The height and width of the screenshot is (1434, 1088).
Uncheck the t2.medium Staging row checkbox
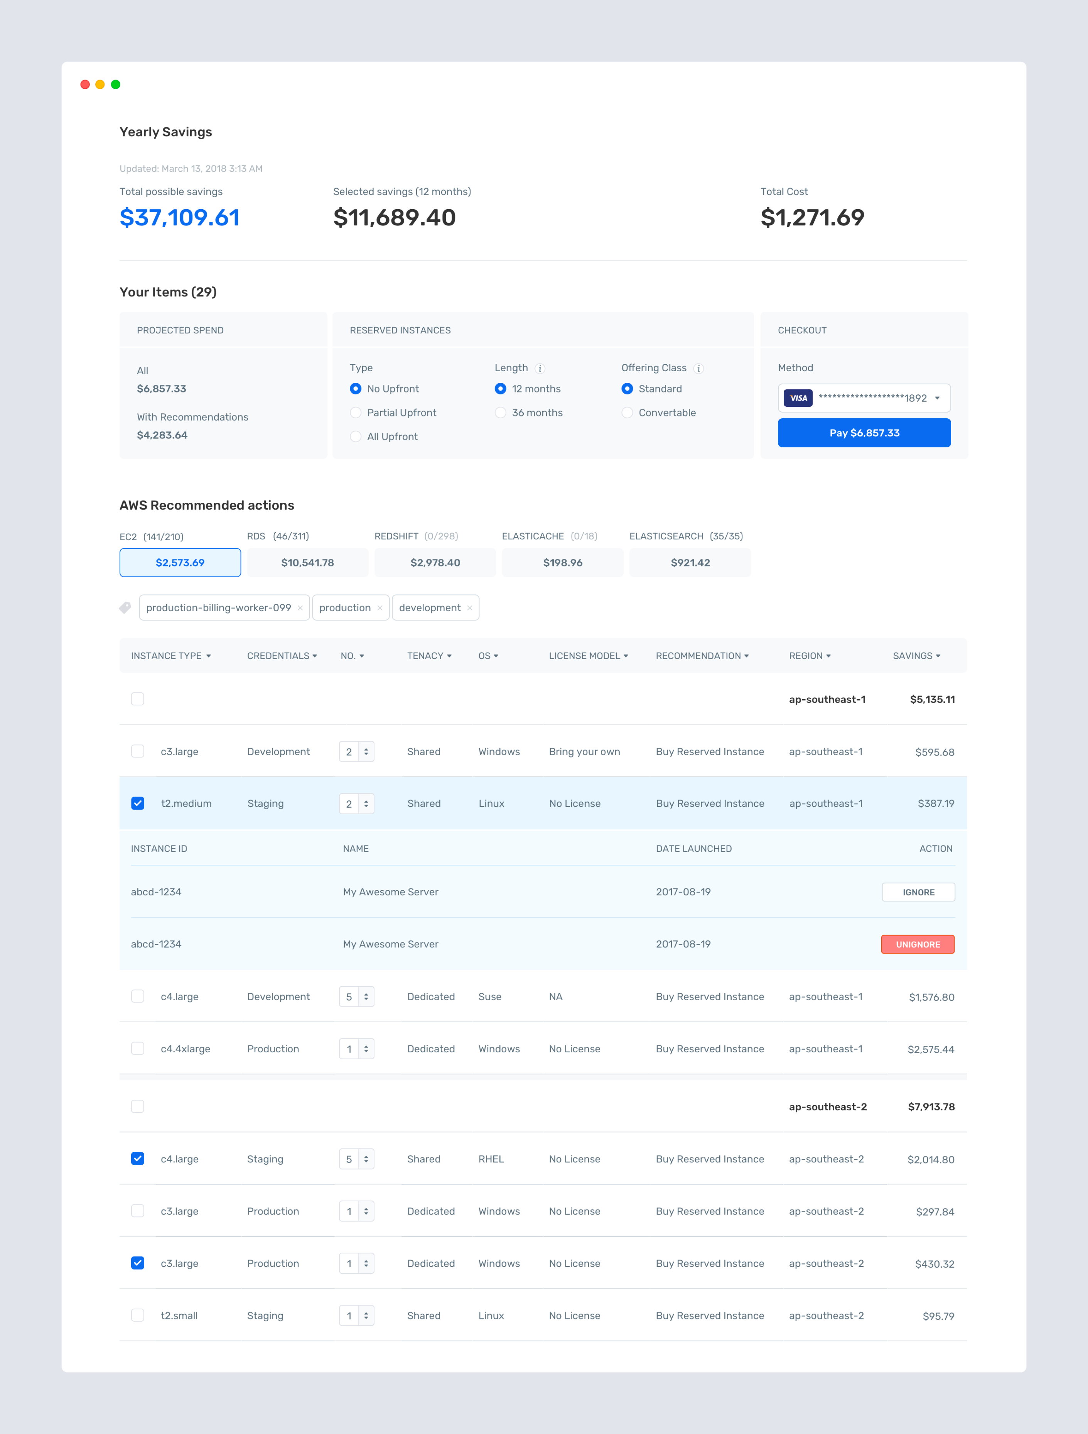[x=137, y=803]
